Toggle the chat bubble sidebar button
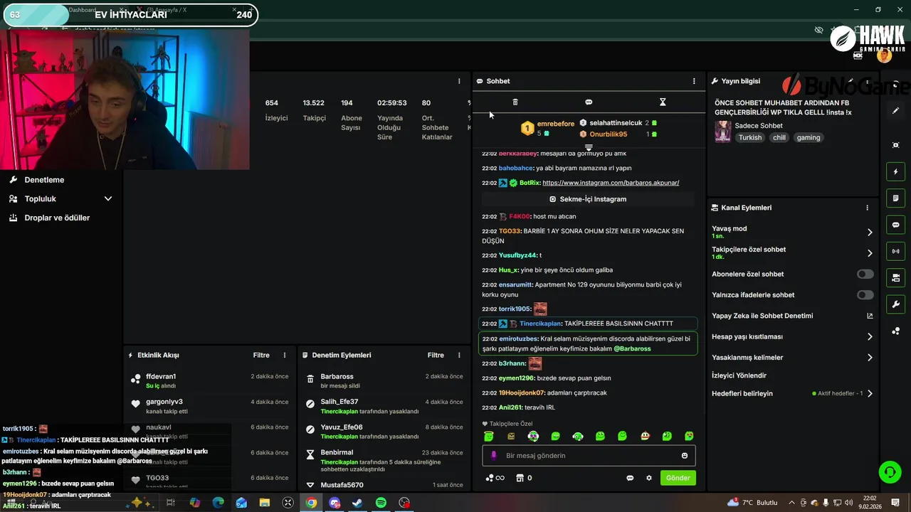Screen dimensions: 911x512 (895, 225)
